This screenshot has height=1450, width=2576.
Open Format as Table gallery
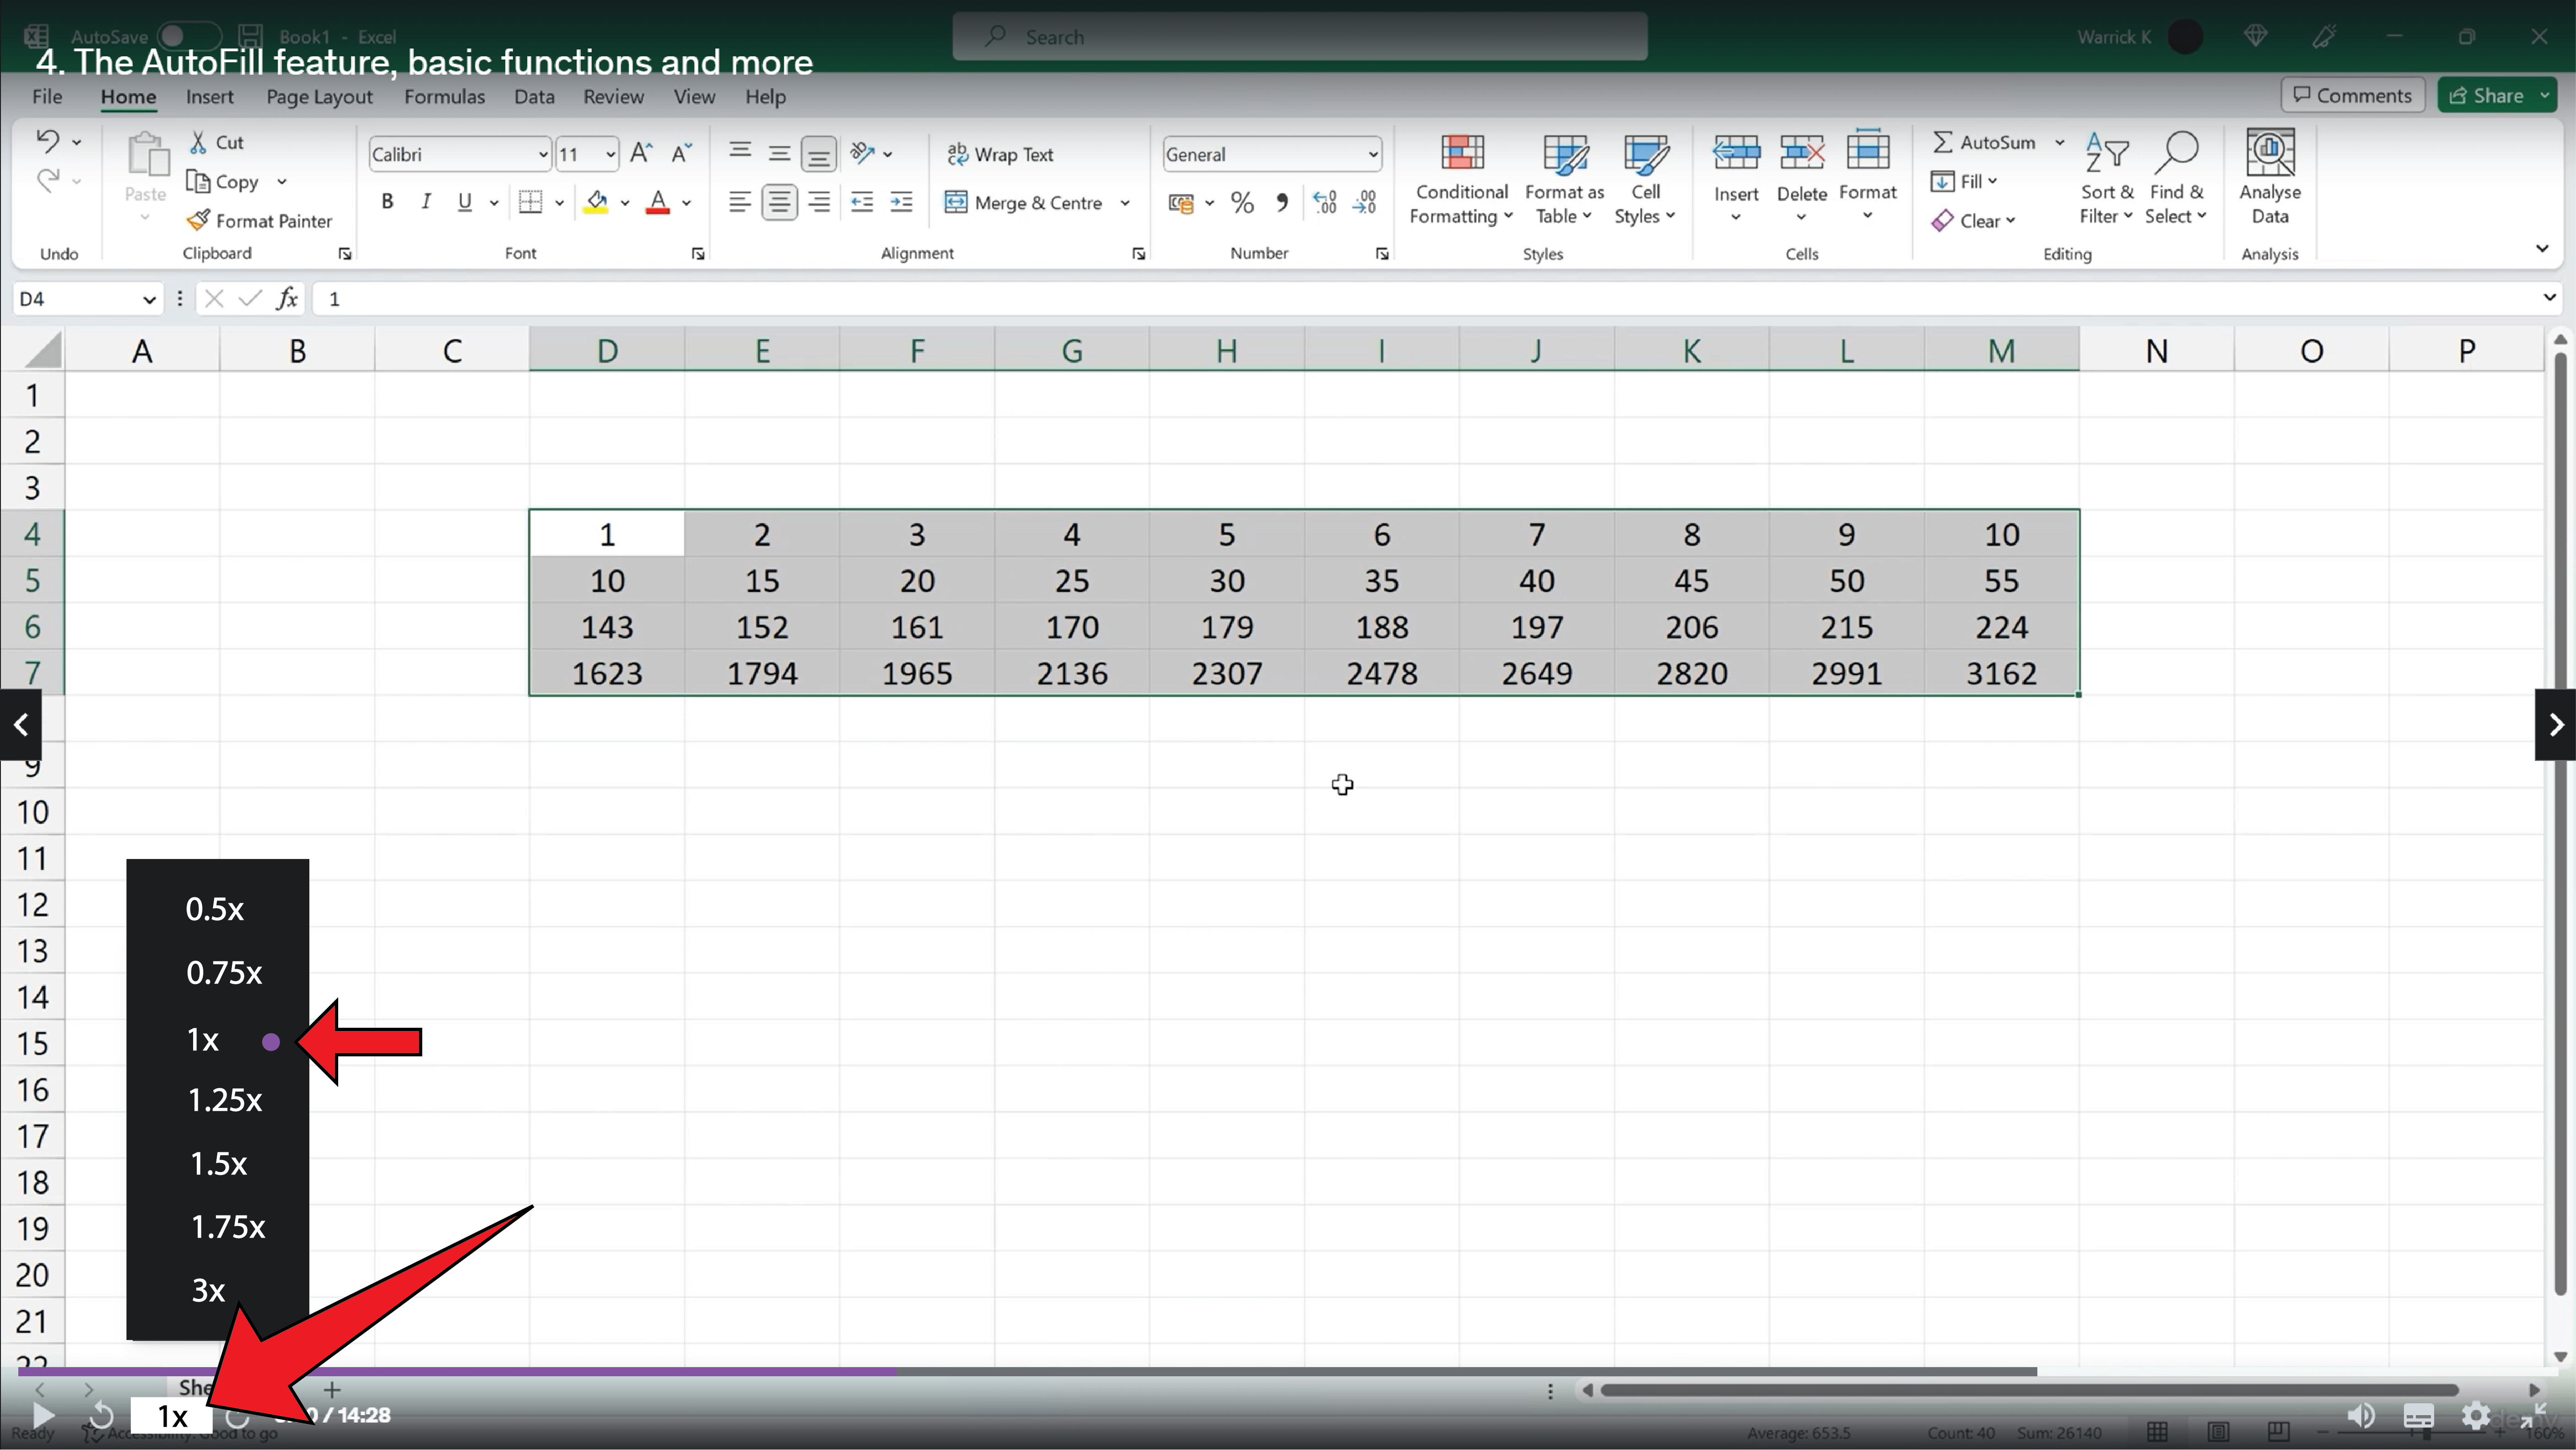[1564, 180]
